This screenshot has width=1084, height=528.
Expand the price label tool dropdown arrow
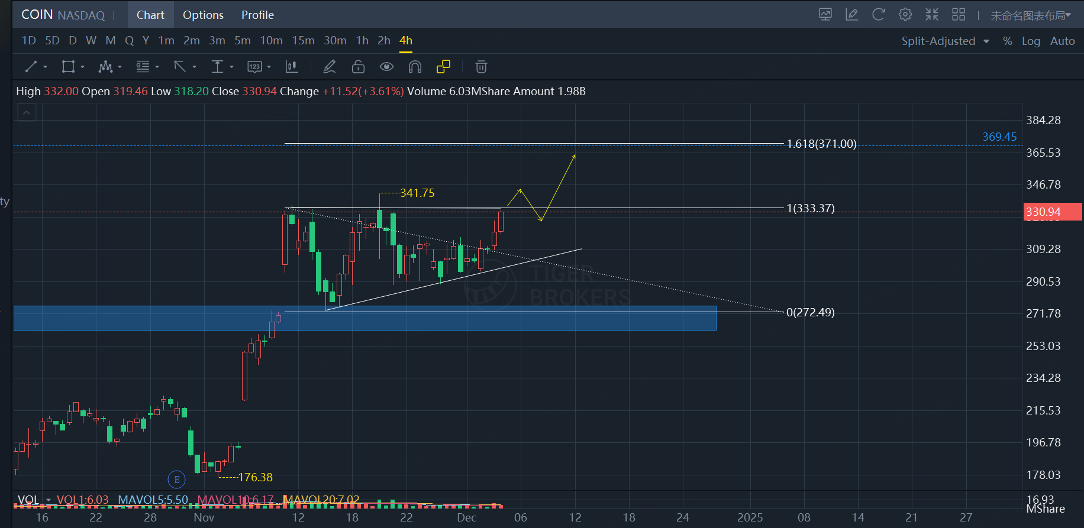[269, 67]
